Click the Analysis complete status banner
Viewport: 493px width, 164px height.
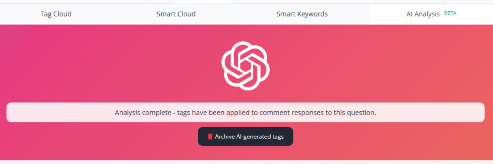click(245, 112)
